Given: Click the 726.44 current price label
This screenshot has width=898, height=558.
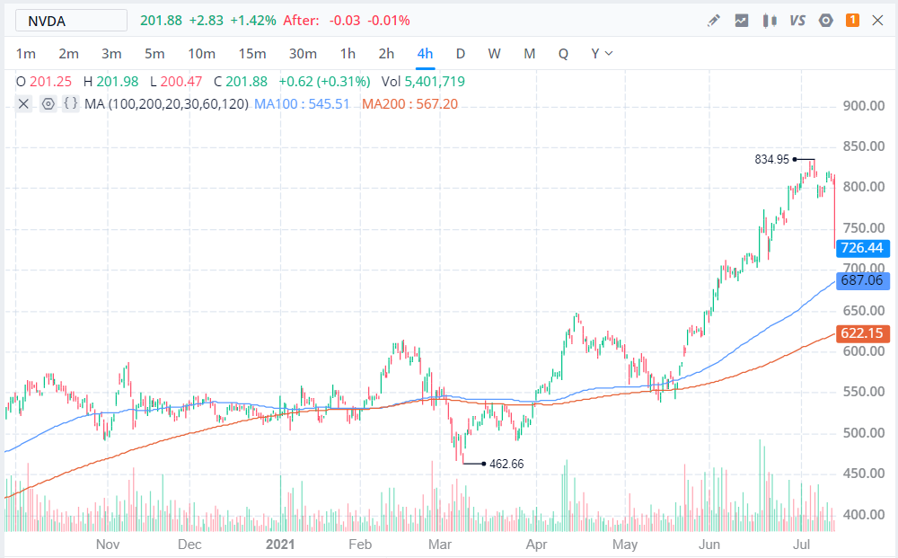Looking at the screenshot, I should pos(862,248).
